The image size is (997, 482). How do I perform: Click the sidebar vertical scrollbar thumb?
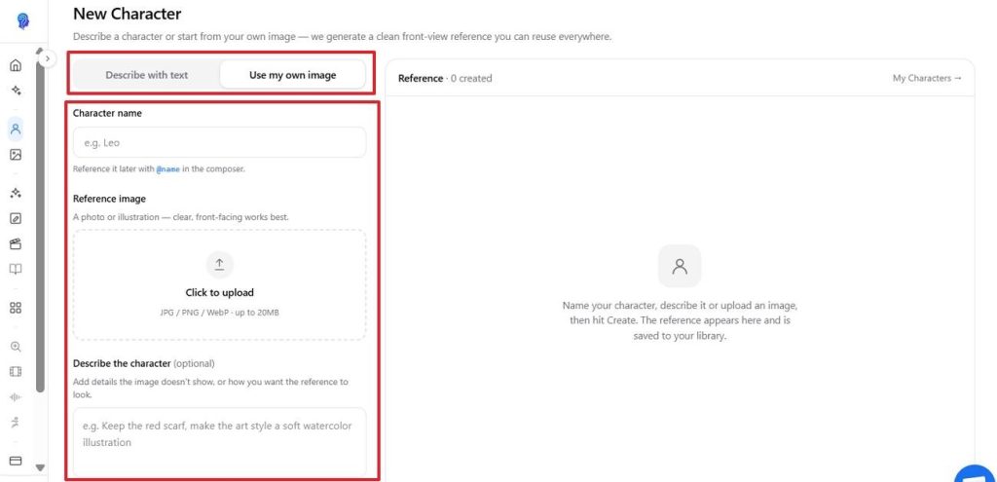(40, 228)
